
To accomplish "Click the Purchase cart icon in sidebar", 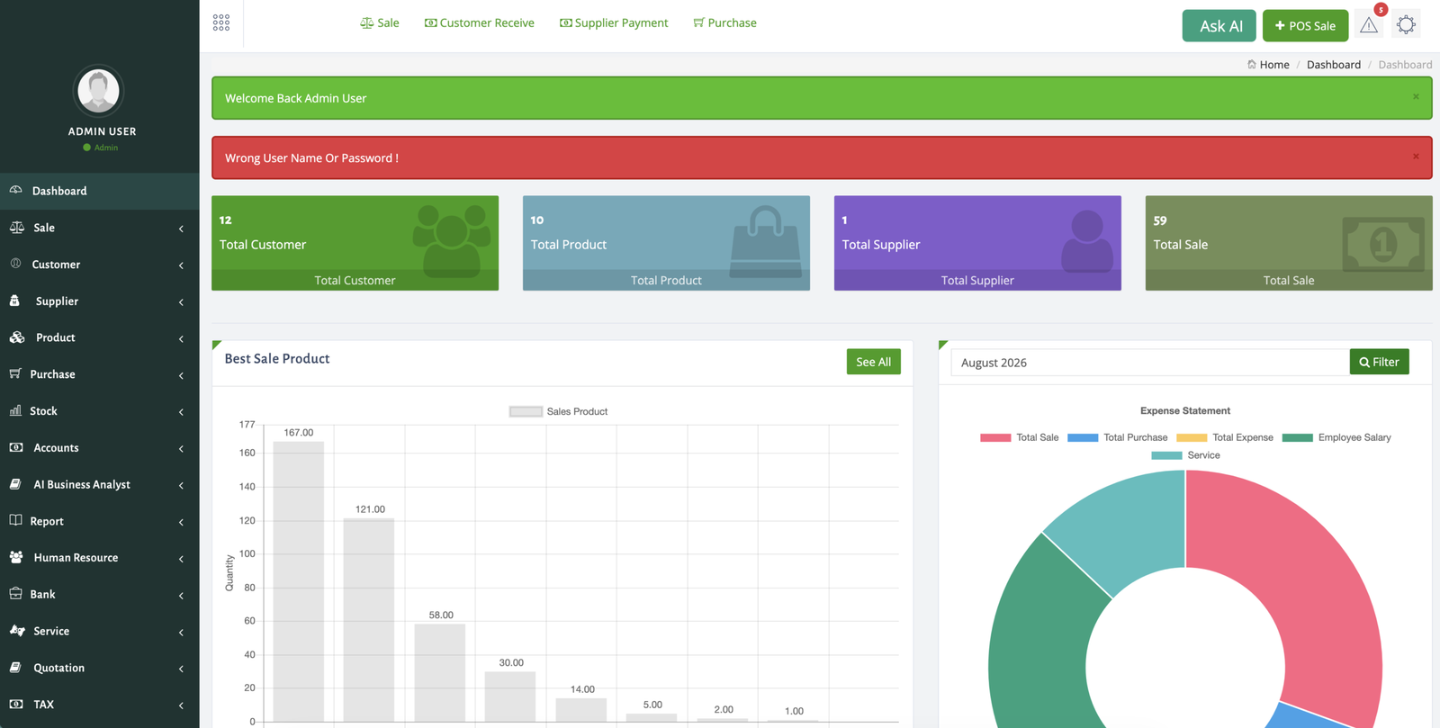I will click(15, 373).
